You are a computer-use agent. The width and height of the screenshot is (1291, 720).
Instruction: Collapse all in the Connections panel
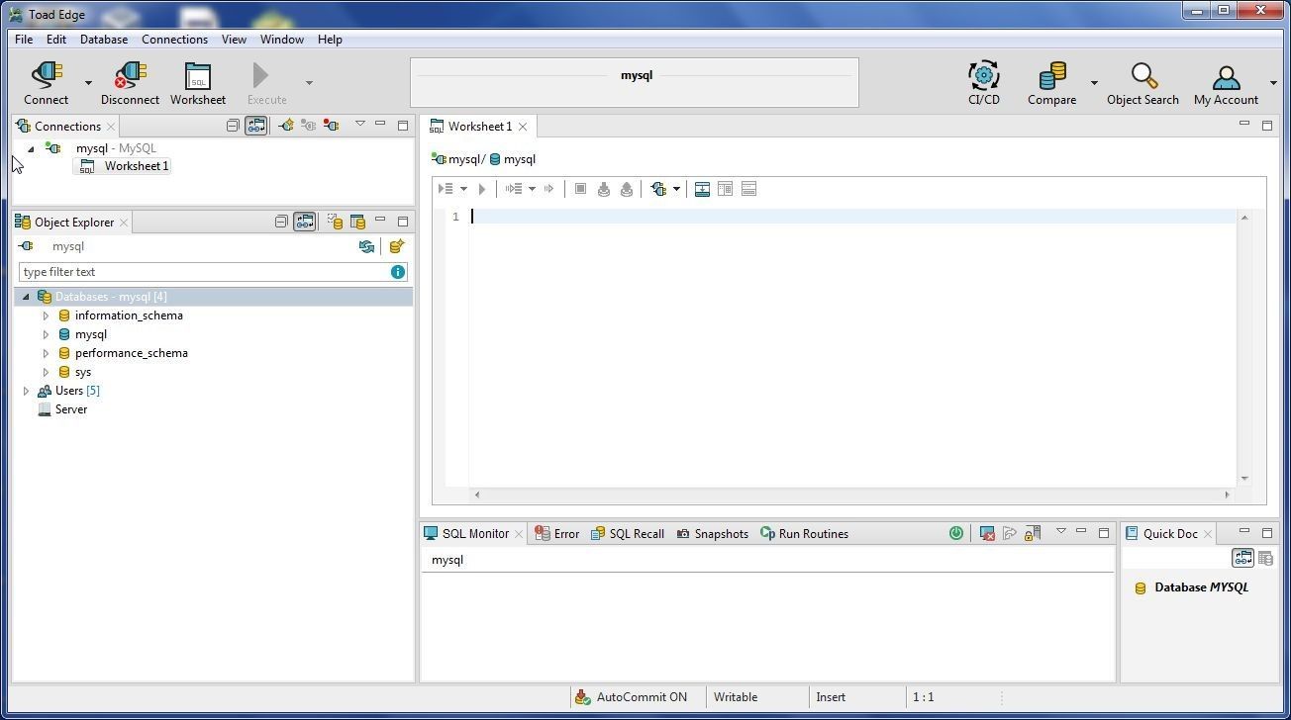(233, 126)
